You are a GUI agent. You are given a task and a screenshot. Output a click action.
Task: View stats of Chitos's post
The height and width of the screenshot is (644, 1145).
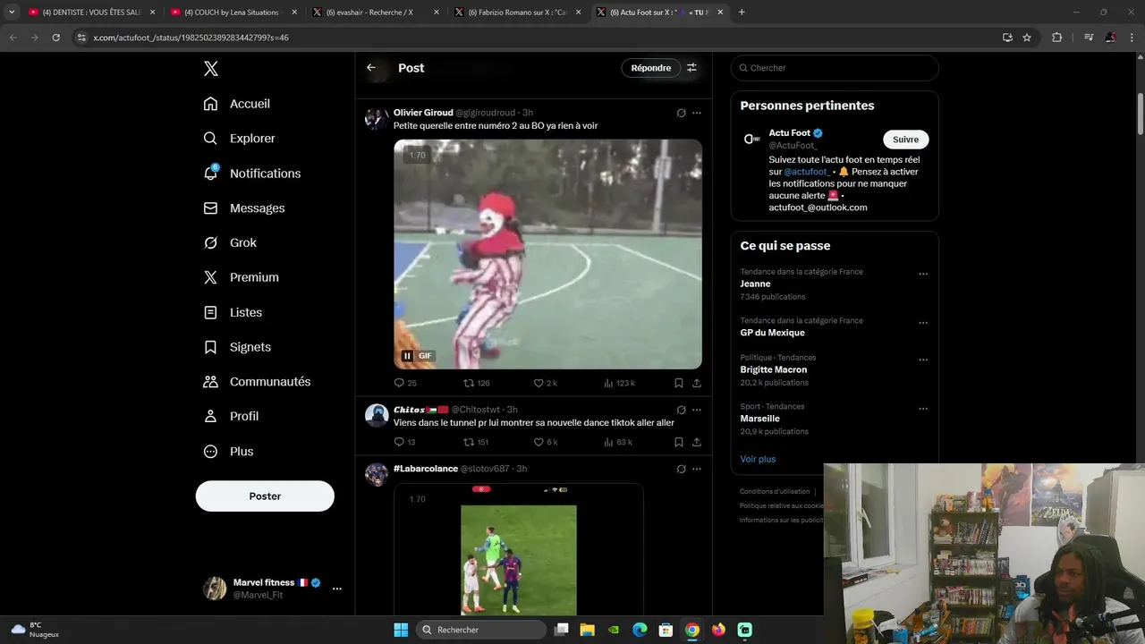617,442
